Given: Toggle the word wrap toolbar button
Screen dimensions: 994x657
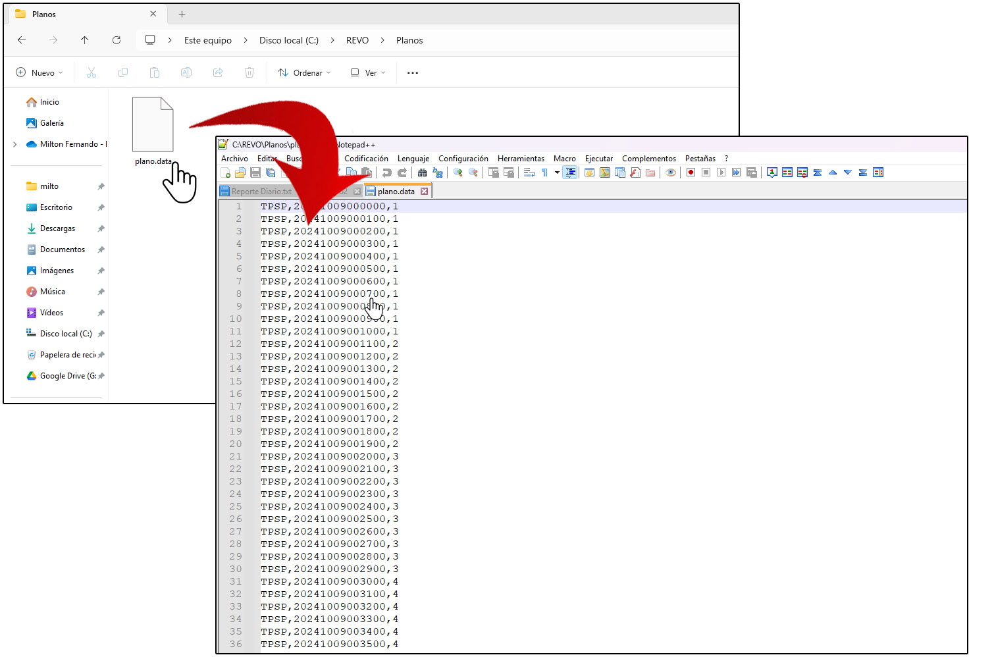Looking at the screenshot, I should [529, 172].
